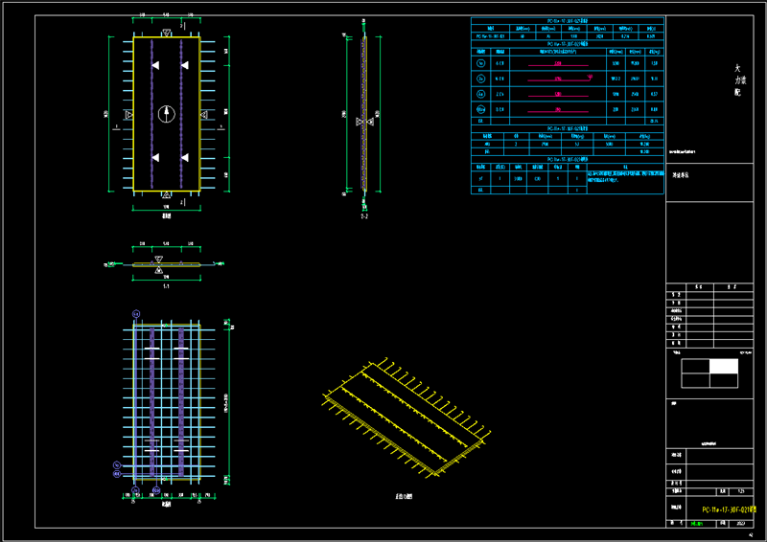
Task: Click right circled tag below reinforcement plan
Action: (156, 490)
